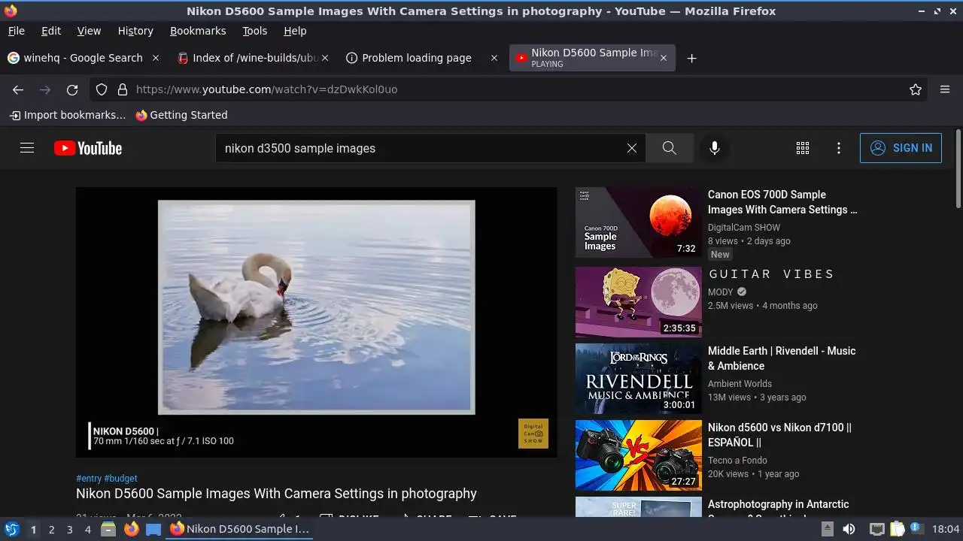Go back with browser back arrow
Viewport: 963px width, 541px height.
pyautogui.click(x=18, y=89)
